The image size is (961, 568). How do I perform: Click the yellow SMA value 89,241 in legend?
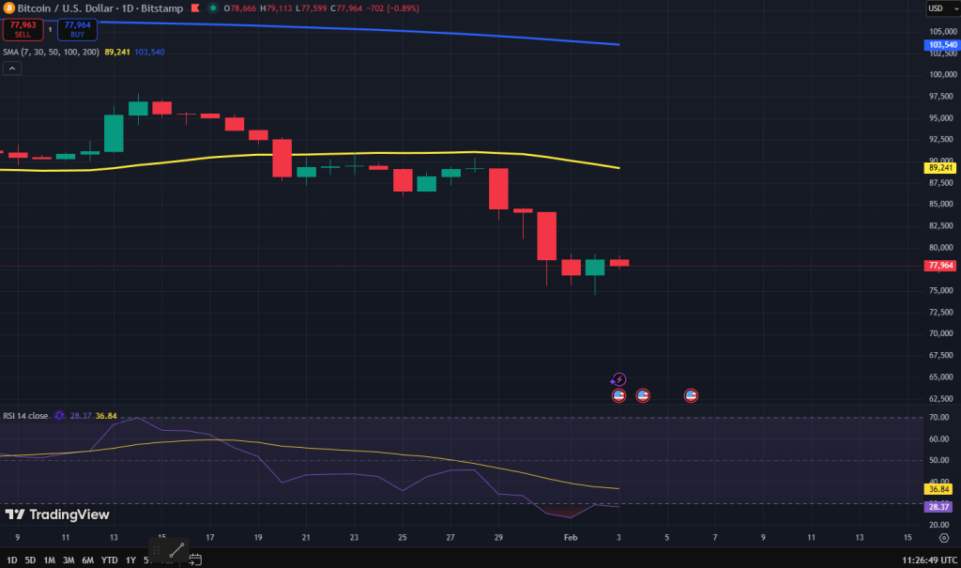(117, 53)
